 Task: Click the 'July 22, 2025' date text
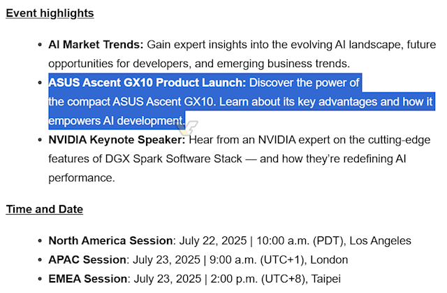click(x=213, y=241)
